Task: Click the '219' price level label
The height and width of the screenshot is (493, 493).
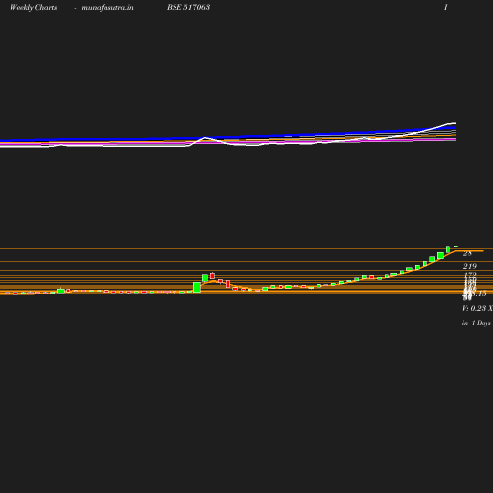Action: point(470,266)
